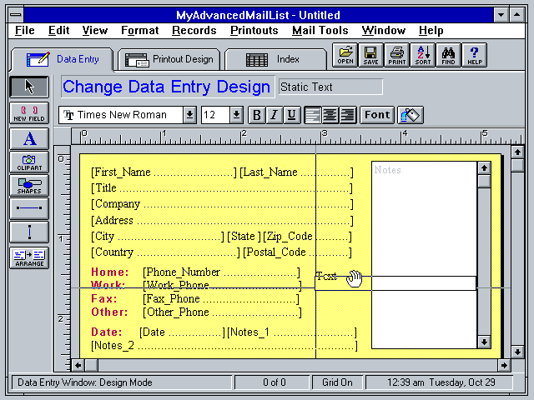Screen dimensions: 534x400
Task: Select the Other_Phone field
Action: point(222,312)
